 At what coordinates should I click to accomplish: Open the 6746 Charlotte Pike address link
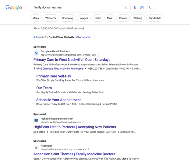tap(60, 69)
